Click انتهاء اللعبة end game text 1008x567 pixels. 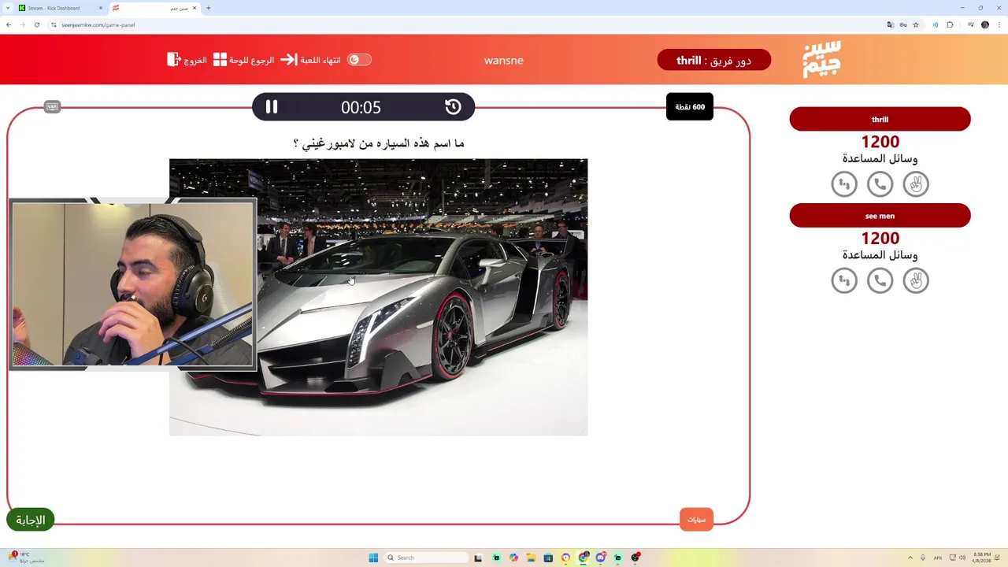[x=321, y=60]
